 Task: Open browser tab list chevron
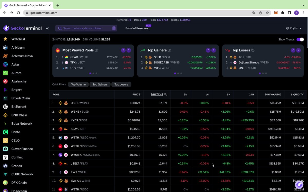(x=303, y=5)
